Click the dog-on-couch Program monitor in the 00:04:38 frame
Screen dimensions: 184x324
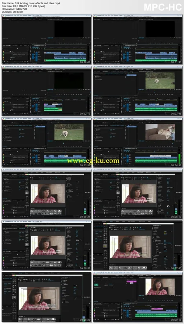point(160,132)
